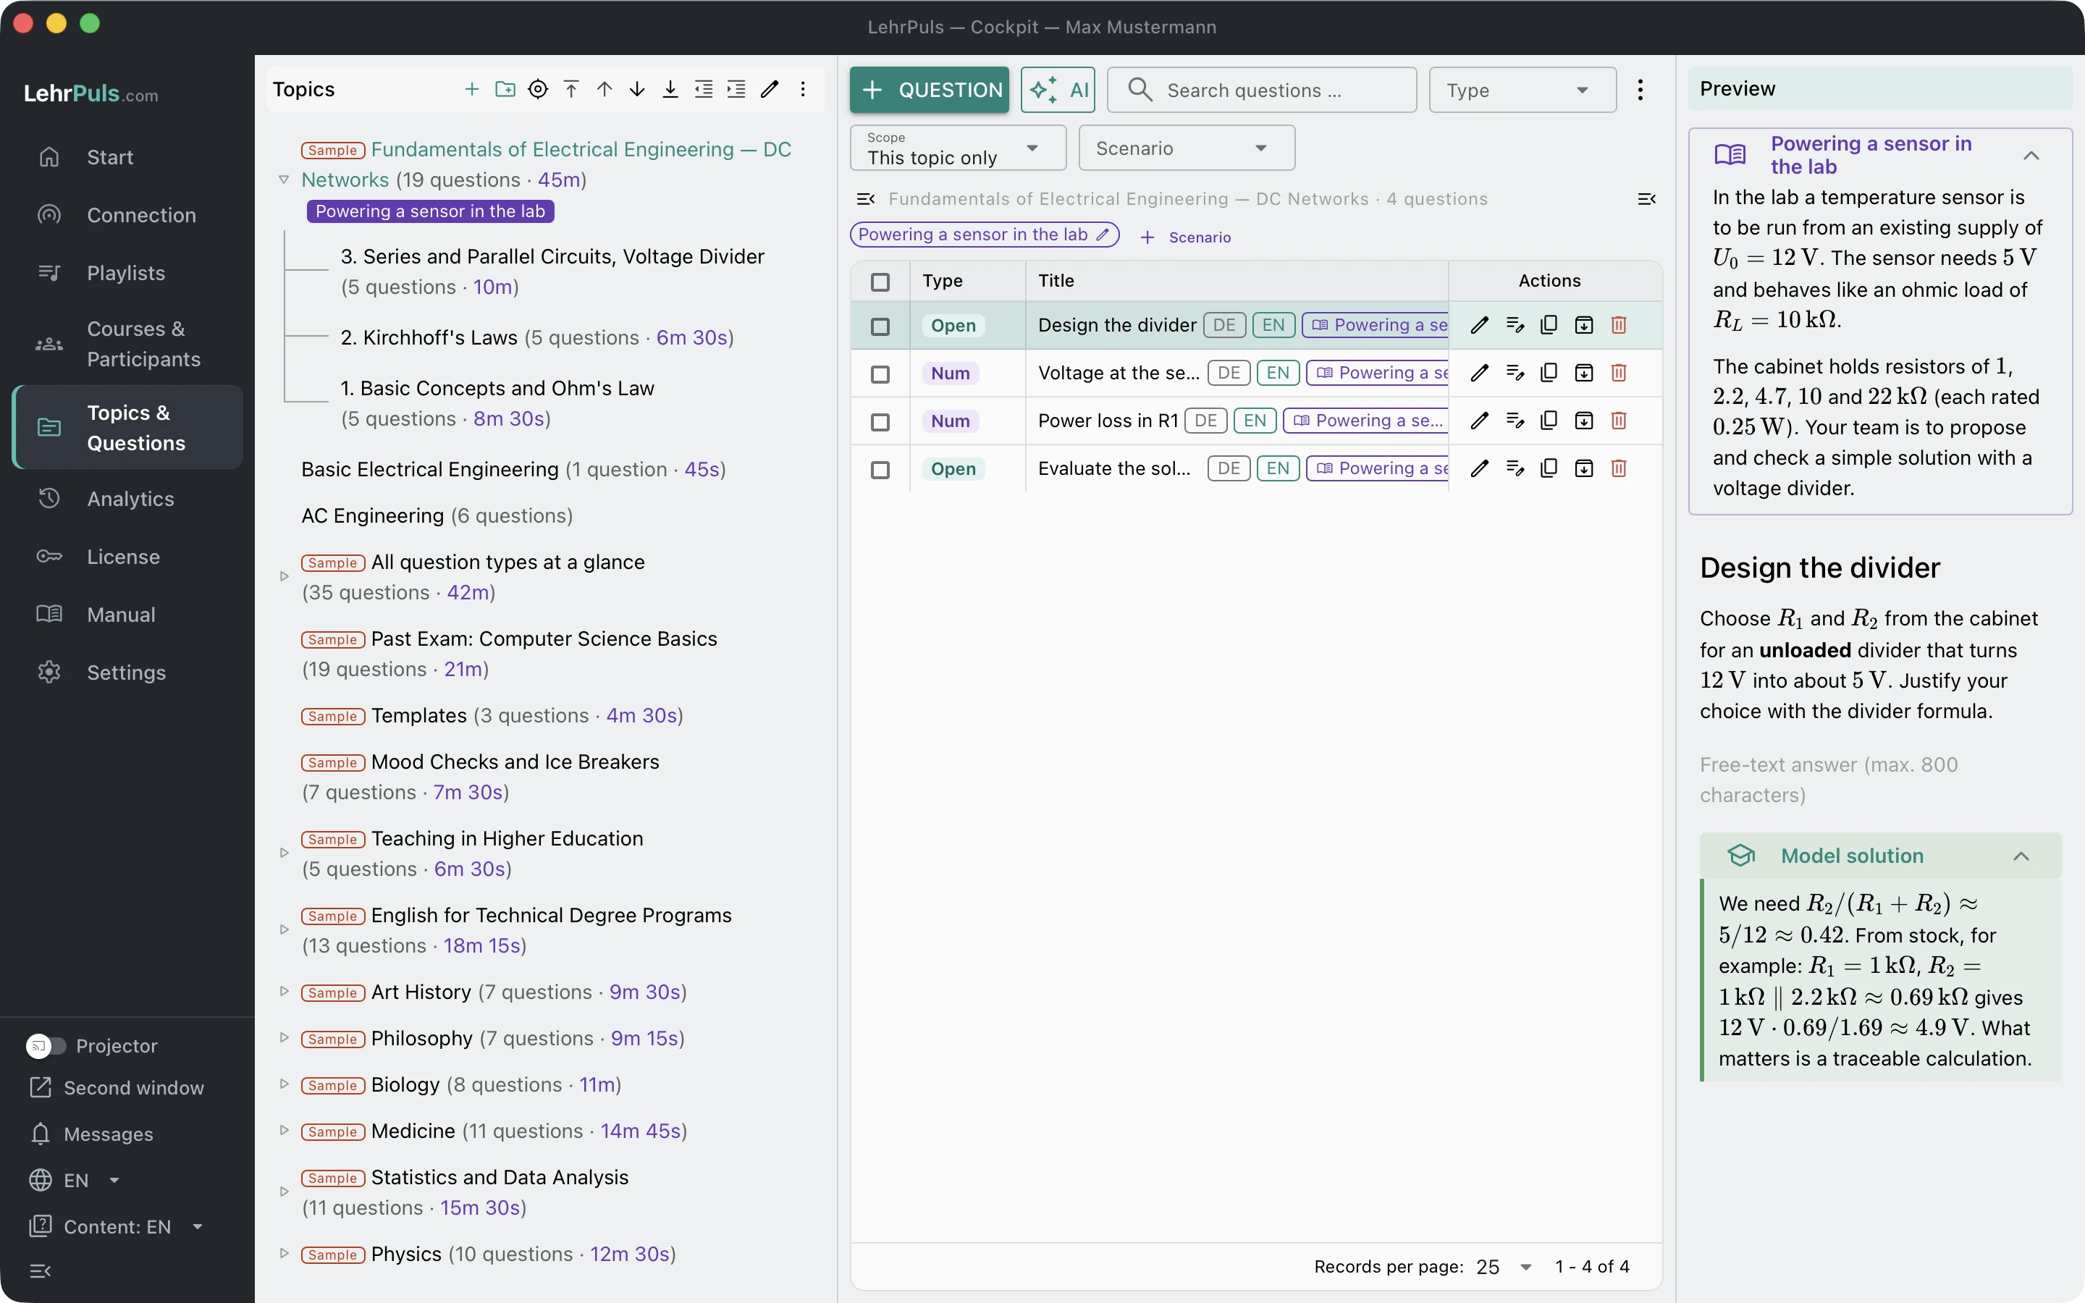Check the Voltage at the se... row checkbox
The image size is (2085, 1303).
click(880, 374)
